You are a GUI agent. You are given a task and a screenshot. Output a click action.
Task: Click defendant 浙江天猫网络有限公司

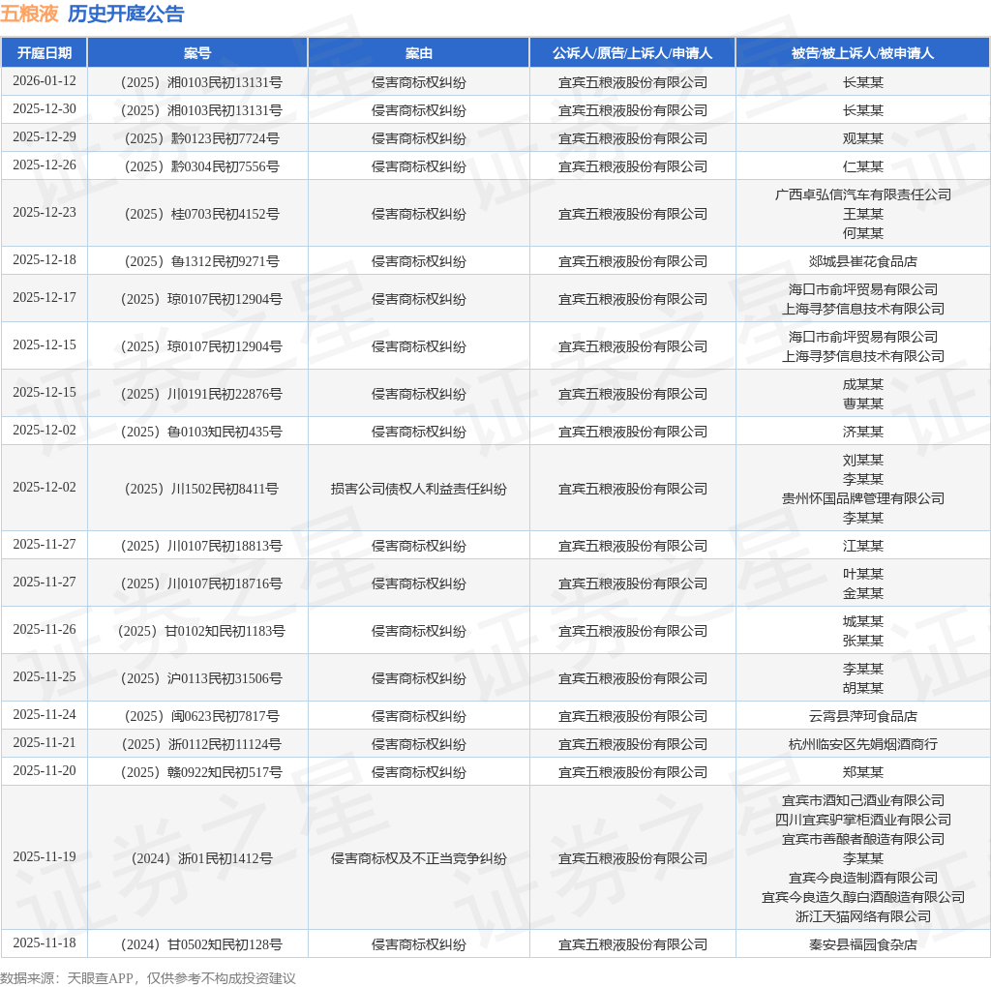coord(862,916)
